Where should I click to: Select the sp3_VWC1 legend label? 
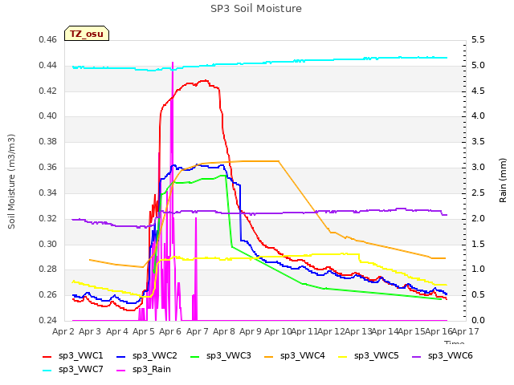[x=80, y=356]
